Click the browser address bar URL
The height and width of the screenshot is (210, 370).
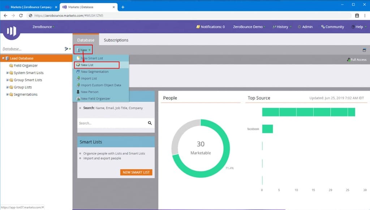pyautogui.click(x=69, y=16)
